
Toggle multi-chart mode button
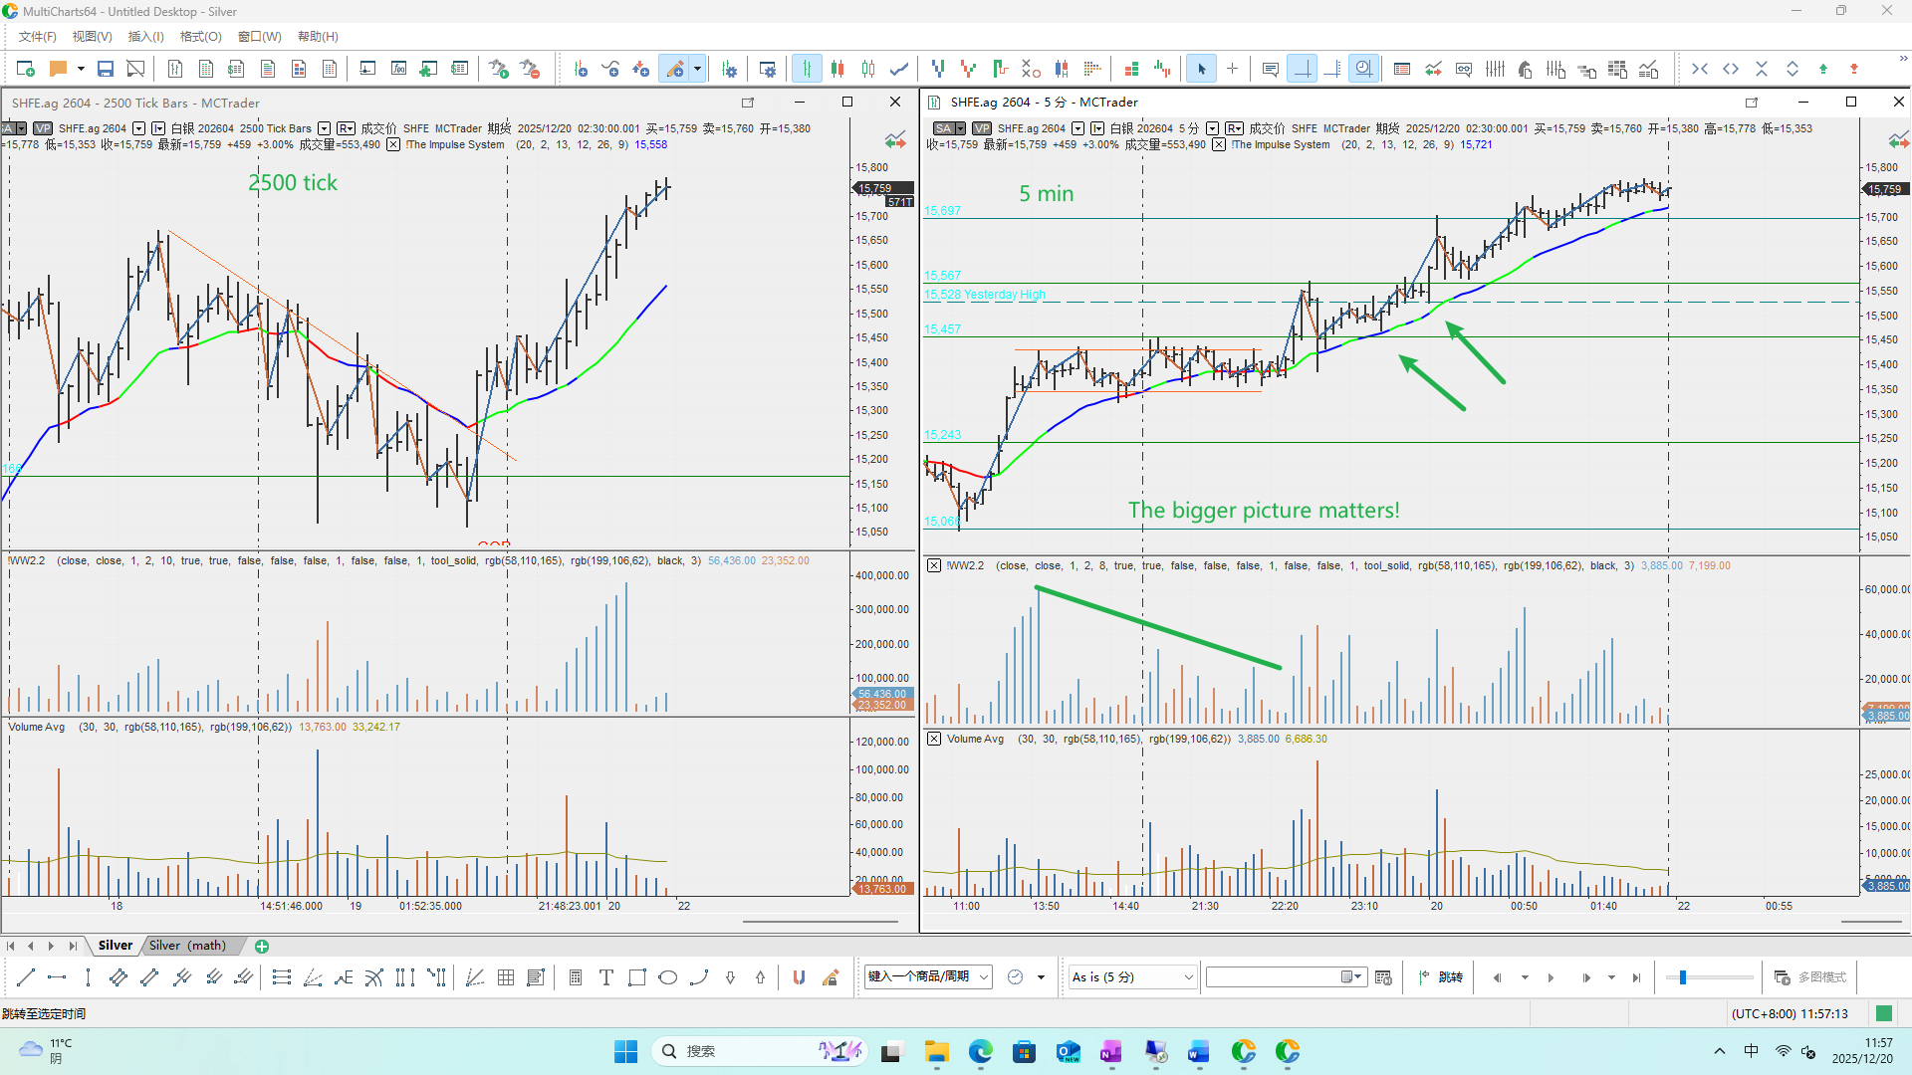[1809, 977]
